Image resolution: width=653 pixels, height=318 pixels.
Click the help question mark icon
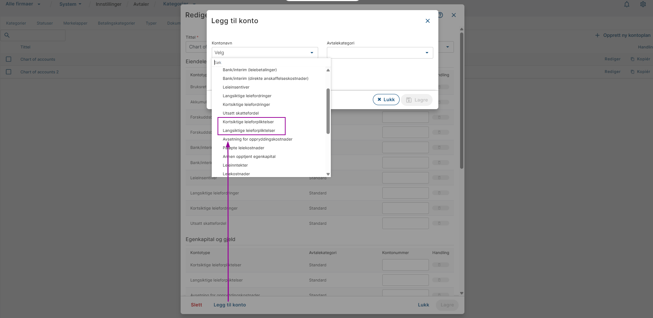click(x=441, y=15)
